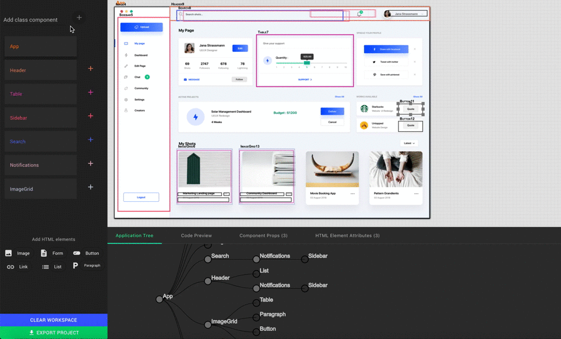Select the Table7 component outline on the canvas
This screenshot has width=561, height=339.
pos(305,60)
